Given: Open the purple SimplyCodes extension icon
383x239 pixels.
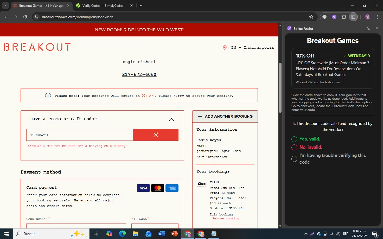Looking at the screenshot, I should (334, 17).
